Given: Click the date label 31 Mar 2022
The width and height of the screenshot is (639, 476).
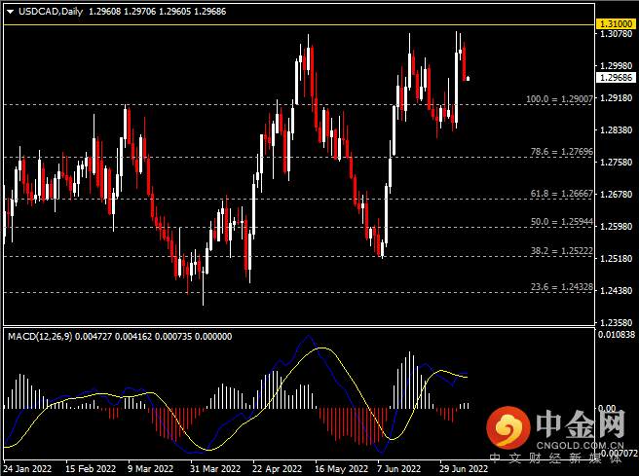Looking at the screenshot, I should point(215,468).
